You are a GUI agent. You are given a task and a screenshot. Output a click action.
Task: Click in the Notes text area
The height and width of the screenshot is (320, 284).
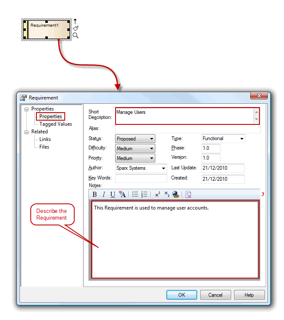[175, 240]
